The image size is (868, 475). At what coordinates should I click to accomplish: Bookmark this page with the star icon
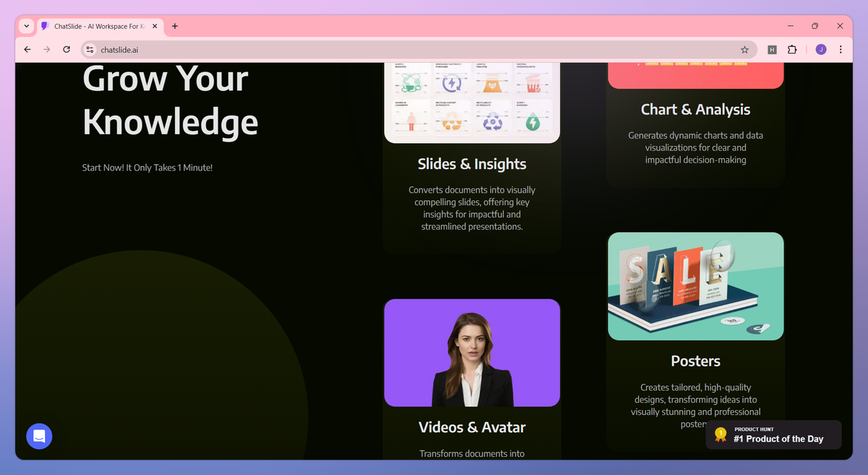(744, 50)
